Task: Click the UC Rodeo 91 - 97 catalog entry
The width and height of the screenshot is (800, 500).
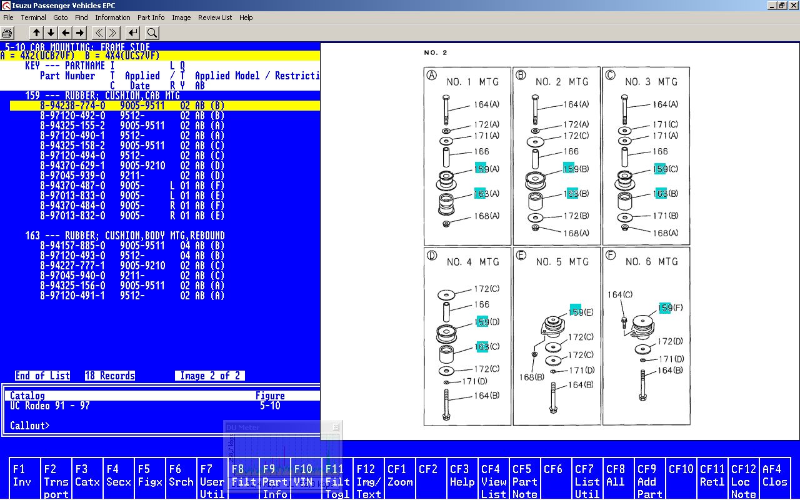Action: click(50, 406)
